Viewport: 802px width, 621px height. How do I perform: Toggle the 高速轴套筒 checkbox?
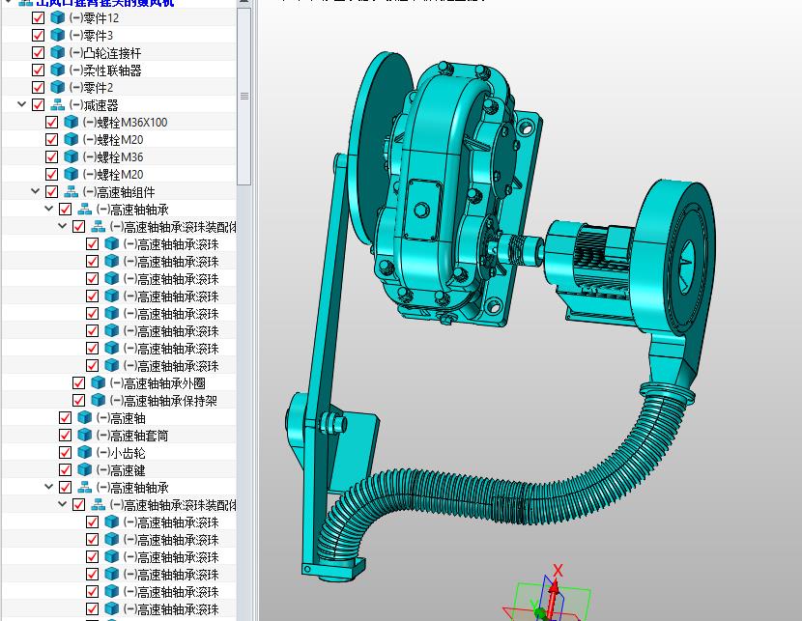65,435
